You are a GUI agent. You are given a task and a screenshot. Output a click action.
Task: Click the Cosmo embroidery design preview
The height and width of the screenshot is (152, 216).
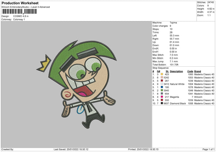pyautogui.click(x=78, y=83)
